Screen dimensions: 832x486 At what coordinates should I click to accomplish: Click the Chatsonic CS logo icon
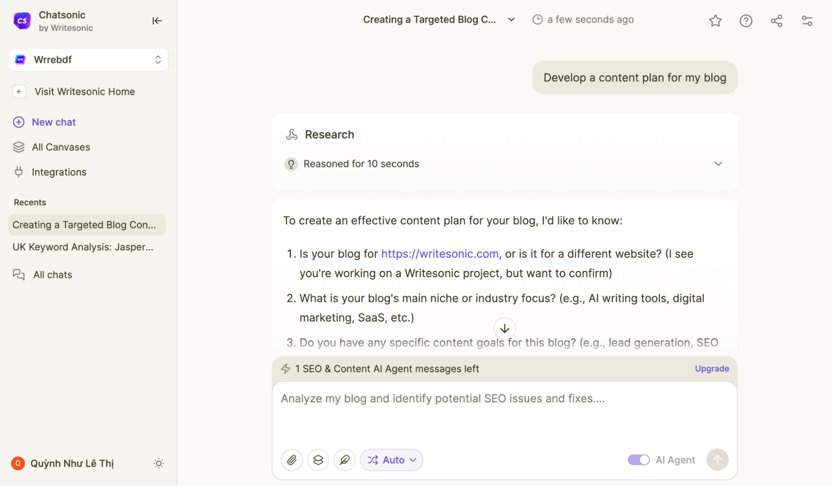click(22, 20)
